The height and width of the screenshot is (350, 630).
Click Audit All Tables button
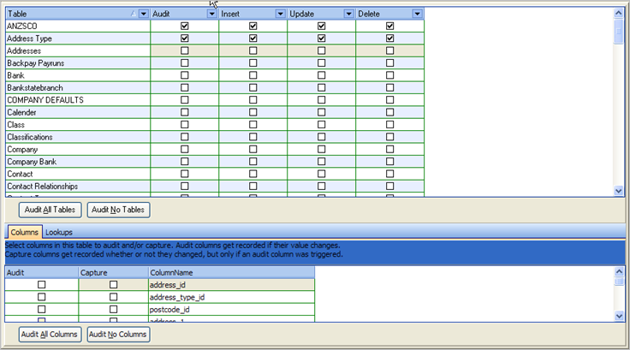point(50,210)
